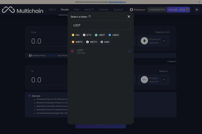Click the 50 LOOT pool value
The width and height of the screenshot is (202, 134).
pos(51,55)
